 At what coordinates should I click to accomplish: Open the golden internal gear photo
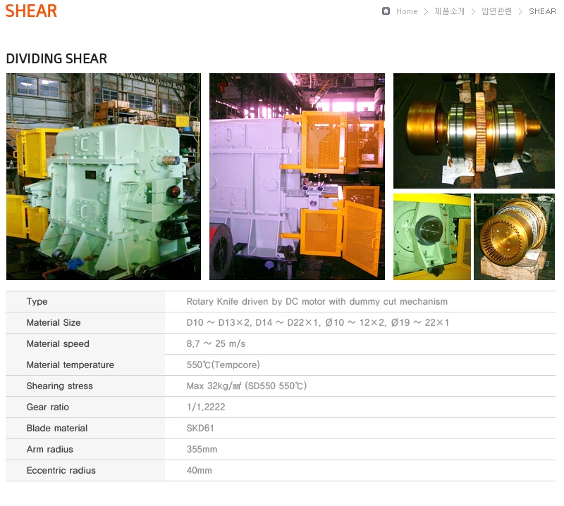pos(515,237)
